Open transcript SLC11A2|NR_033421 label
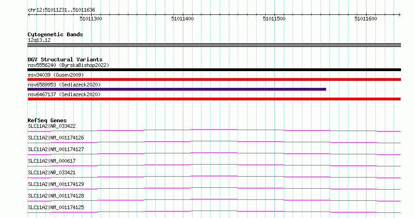 click(52, 172)
